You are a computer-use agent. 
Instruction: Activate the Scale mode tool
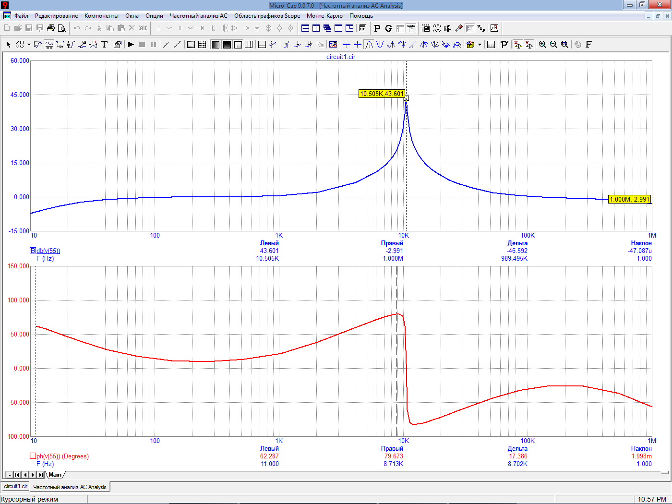(38, 44)
